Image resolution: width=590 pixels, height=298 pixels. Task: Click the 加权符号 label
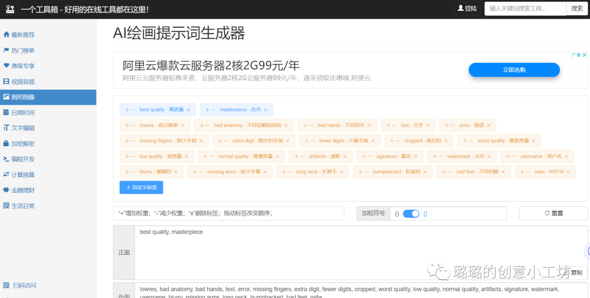[x=373, y=213]
